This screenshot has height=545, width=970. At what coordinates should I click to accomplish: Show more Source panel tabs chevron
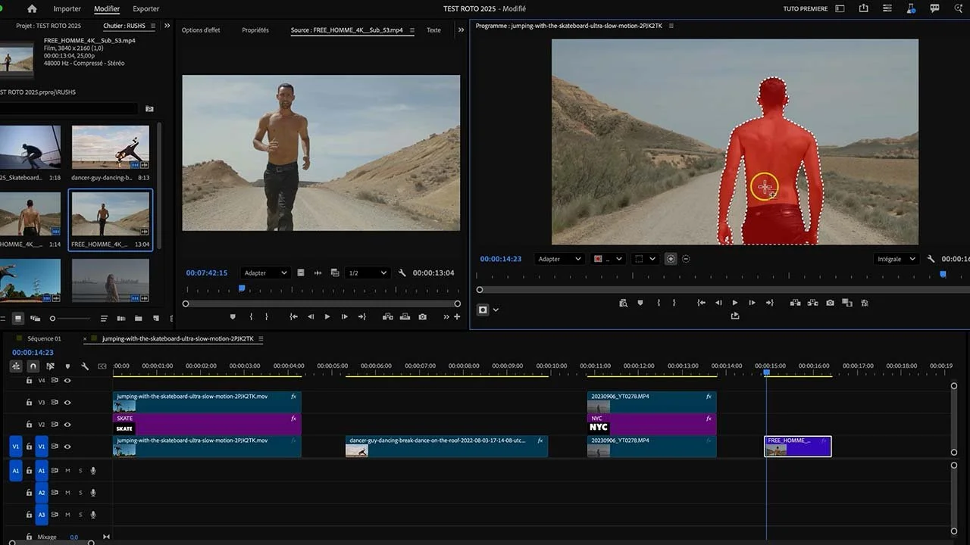pos(461,30)
